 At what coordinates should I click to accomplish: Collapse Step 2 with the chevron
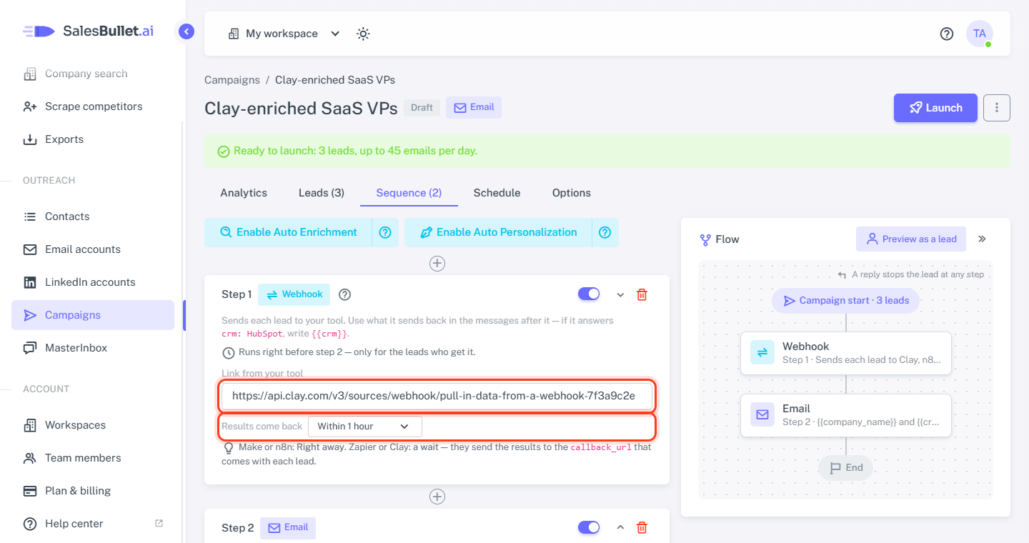coord(620,527)
